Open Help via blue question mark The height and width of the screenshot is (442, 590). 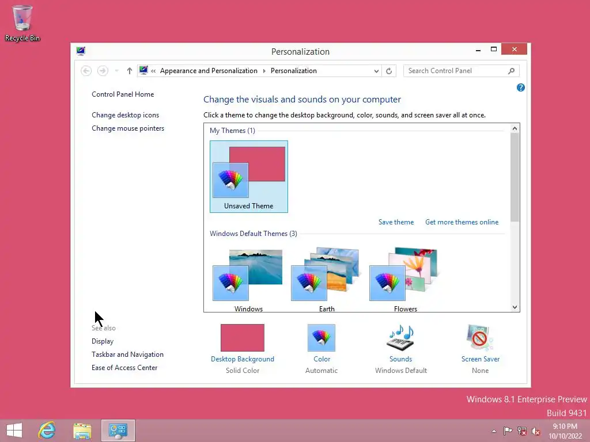tap(521, 87)
